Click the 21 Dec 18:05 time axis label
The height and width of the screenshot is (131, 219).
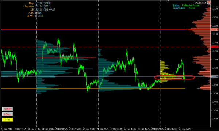coord(89,129)
